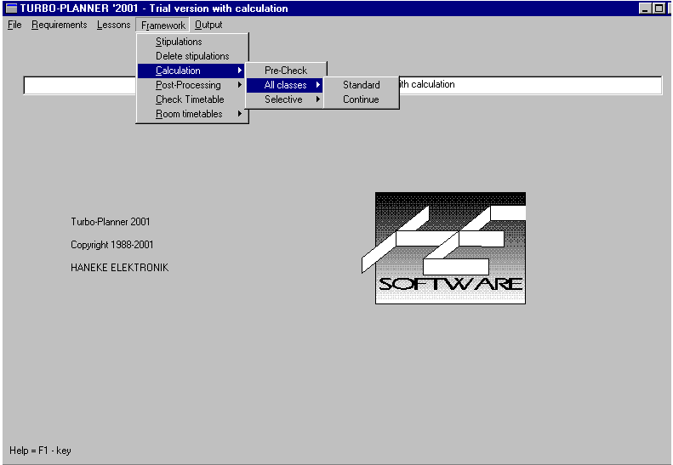
Task: Click the 'Turbo-Planner 2001' text
Action: (111, 222)
